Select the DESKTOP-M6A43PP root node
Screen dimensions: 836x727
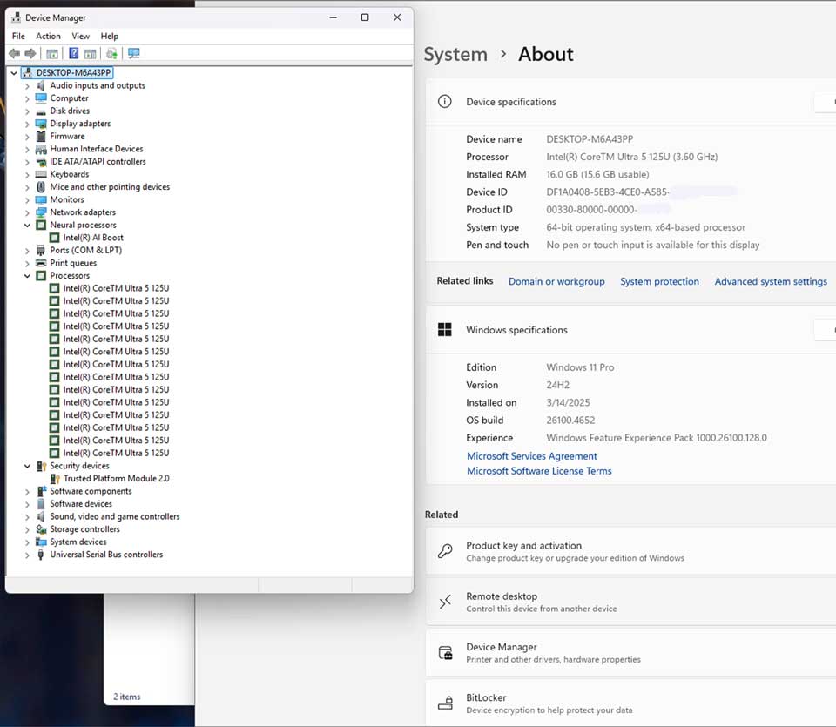point(73,73)
